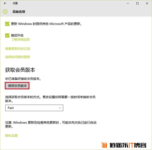Uncheck 更新 Windows 时提供其他 Microsoft 产品的更新
This screenshot has height=150, width=152.
point(7,24)
